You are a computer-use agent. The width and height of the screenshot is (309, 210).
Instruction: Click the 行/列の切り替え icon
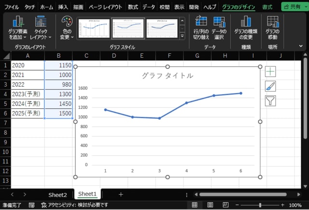pos(200,28)
